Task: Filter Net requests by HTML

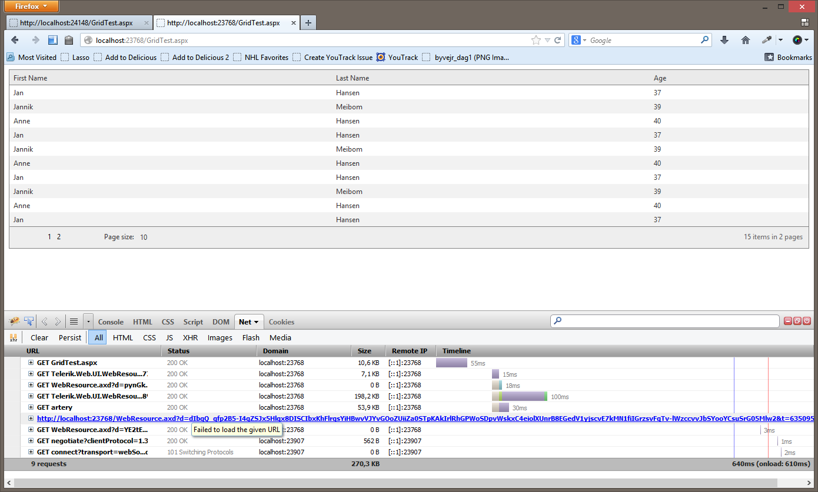Action: [123, 337]
